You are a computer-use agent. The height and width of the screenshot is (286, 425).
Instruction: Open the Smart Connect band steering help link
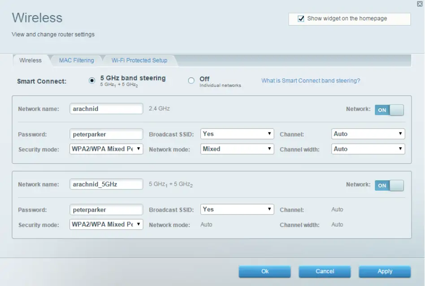click(310, 80)
